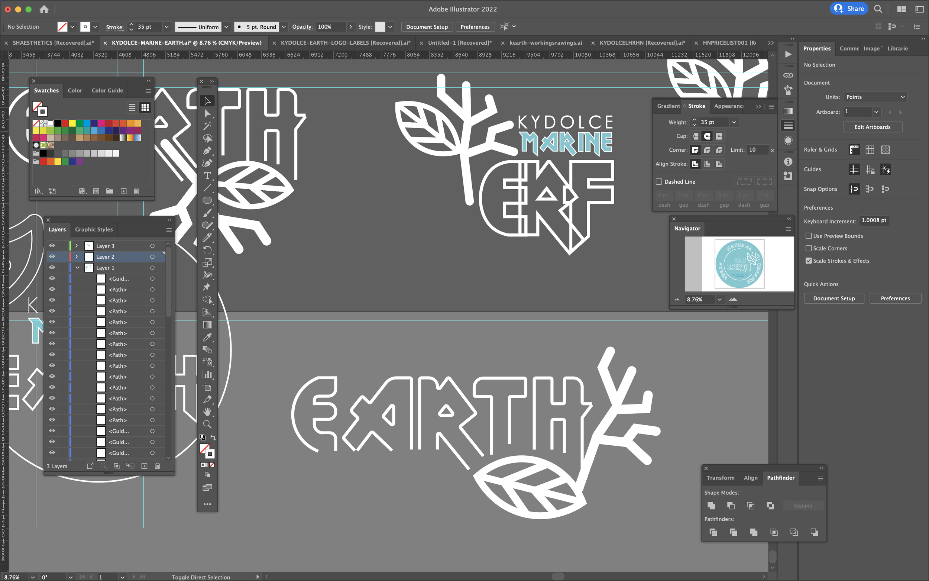
Task: Create new layer in Layers panel
Action: 145,466
